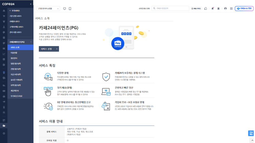This screenshot has width=255, height=143.
Task: Open the settings gear icon in sidebar
Action: coord(4,134)
